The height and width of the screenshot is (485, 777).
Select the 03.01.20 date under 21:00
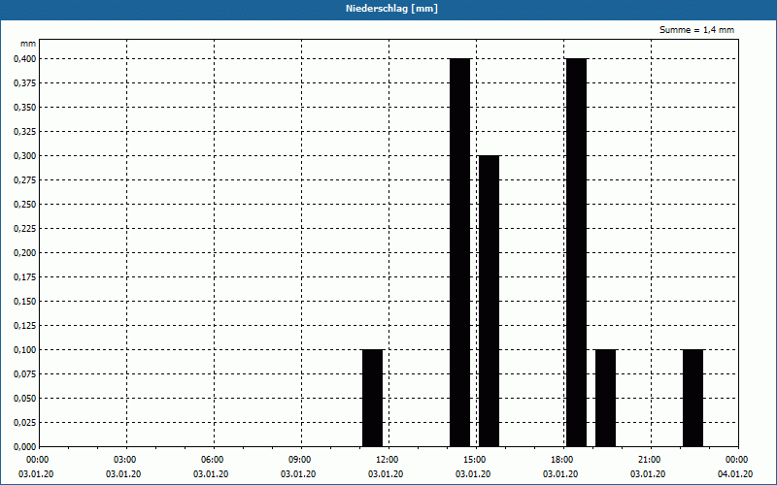pos(648,474)
